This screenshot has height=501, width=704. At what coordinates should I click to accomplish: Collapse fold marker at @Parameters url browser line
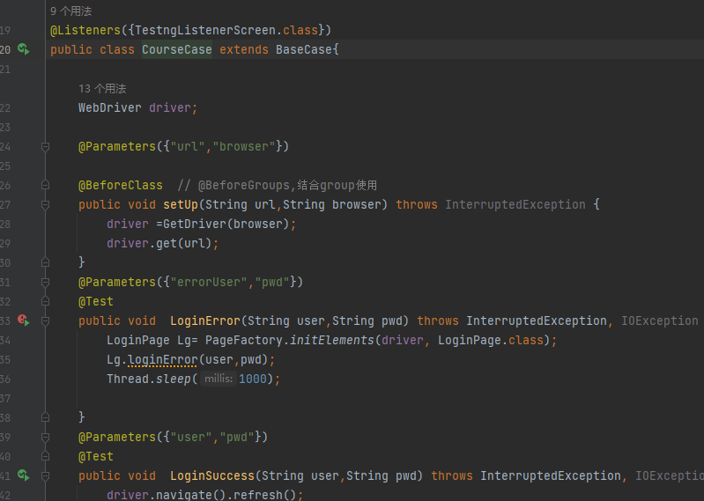click(x=45, y=147)
